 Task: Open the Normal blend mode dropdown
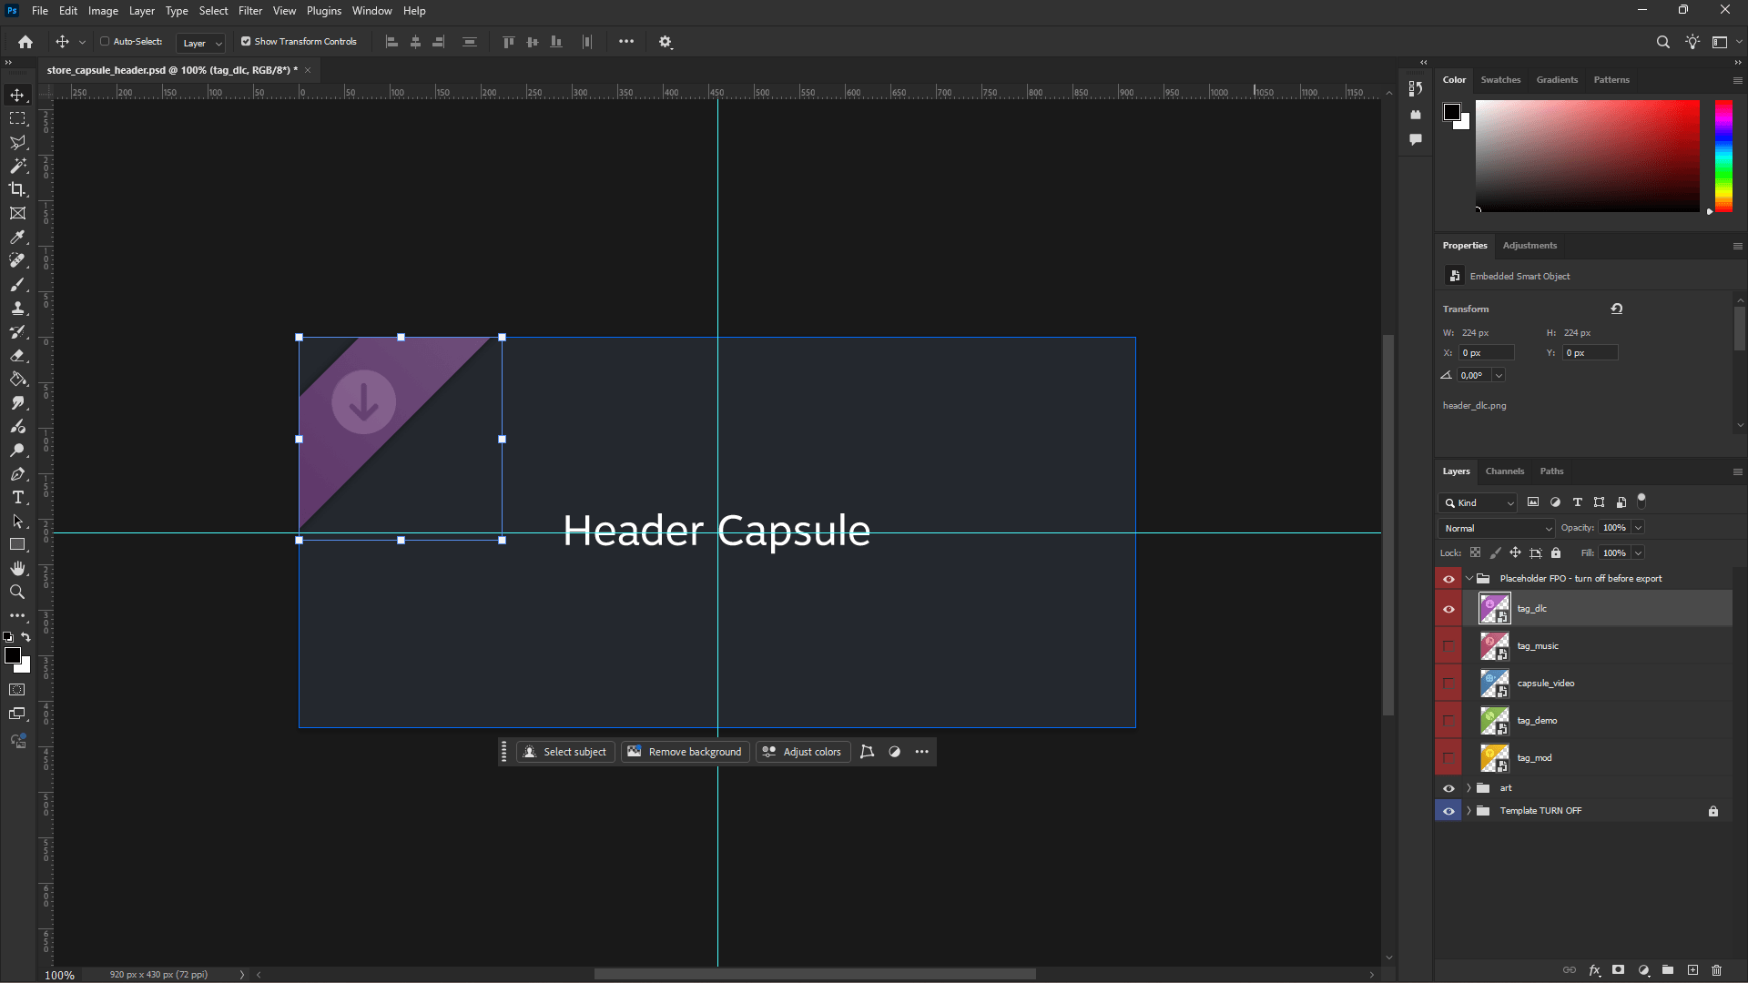[x=1497, y=528]
